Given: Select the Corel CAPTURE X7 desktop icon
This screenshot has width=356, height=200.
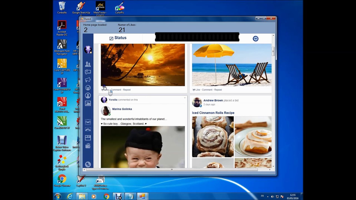Looking at the screenshot, I should pyautogui.click(x=62, y=67).
